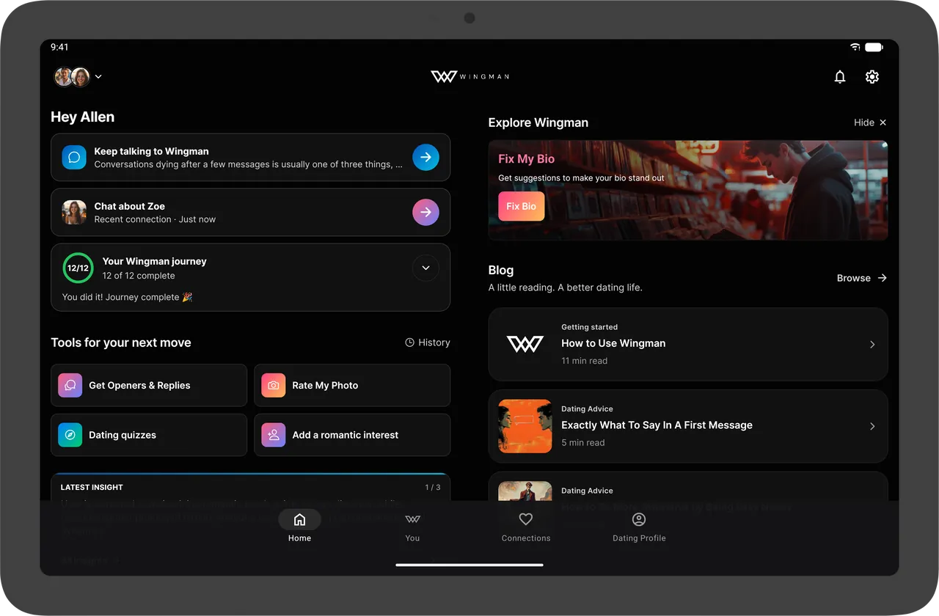Open the notifications bell
Viewport: 939px width, 616px height.
click(x=840, y=77)
